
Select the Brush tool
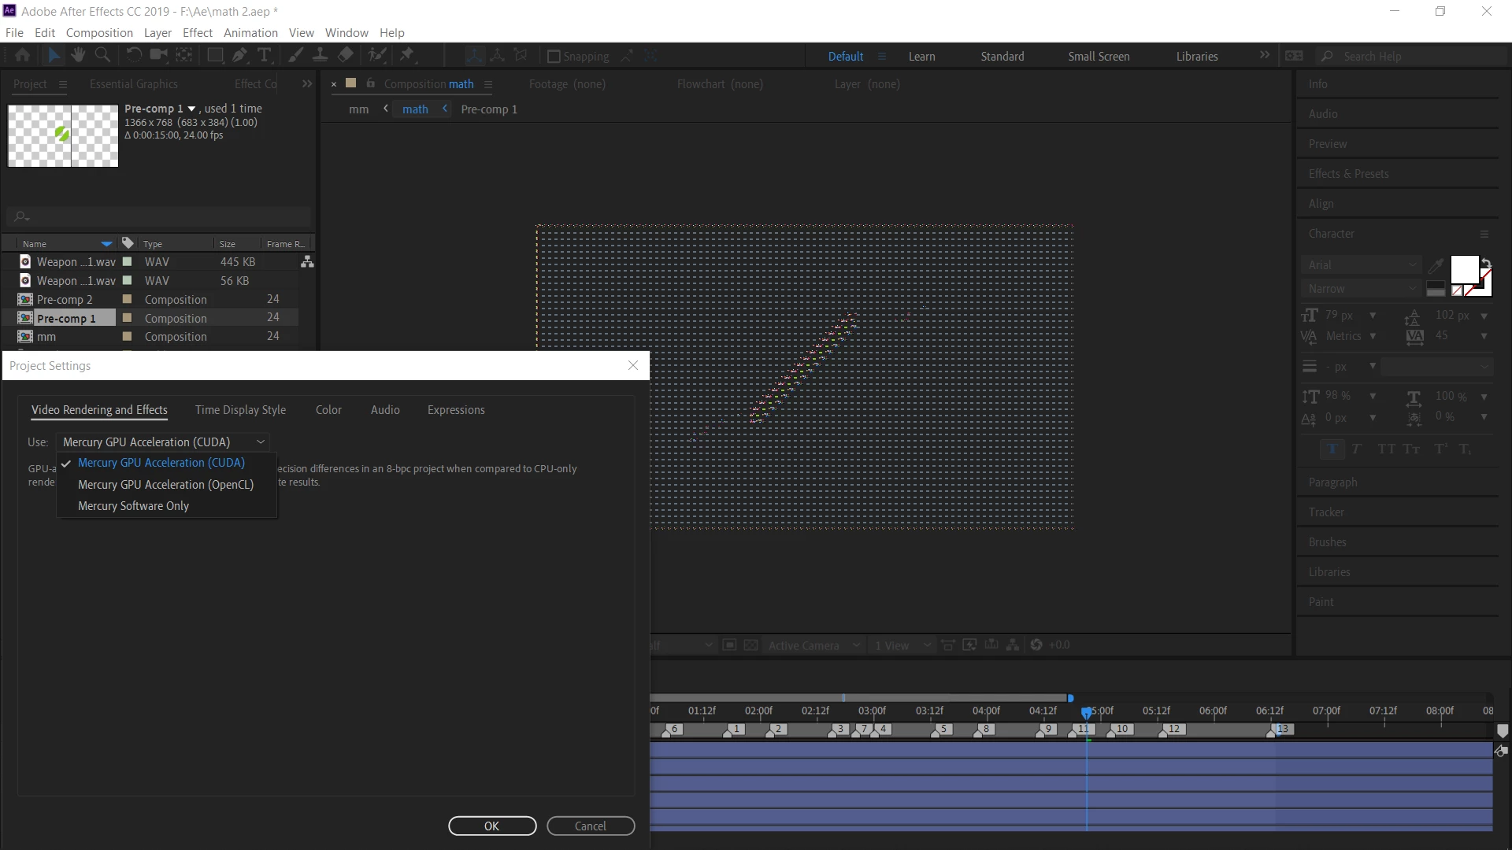(295, 55)
